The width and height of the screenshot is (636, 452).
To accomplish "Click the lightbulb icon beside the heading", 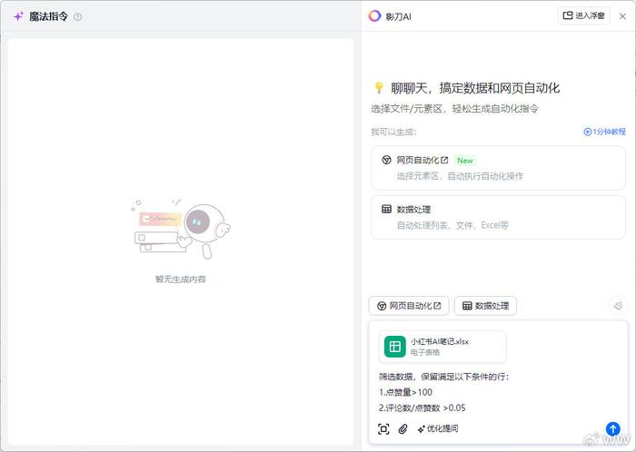I will 379,87.
